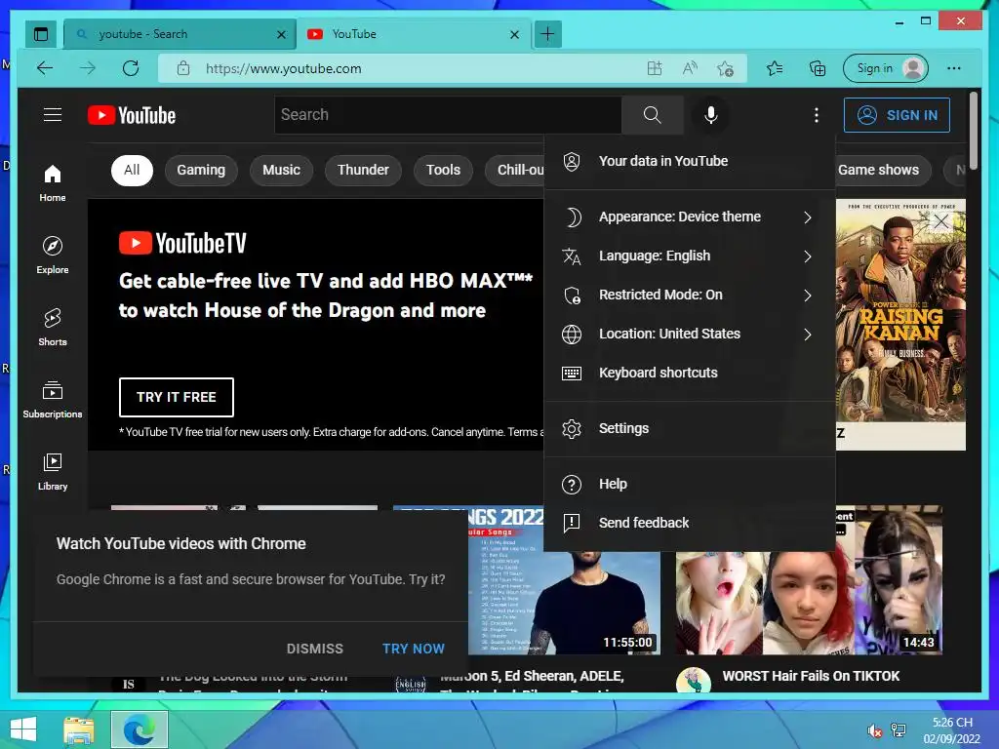Open Shorts in sidebar
The width and height of the screenshot is (999, 749).
click(53, 327)
